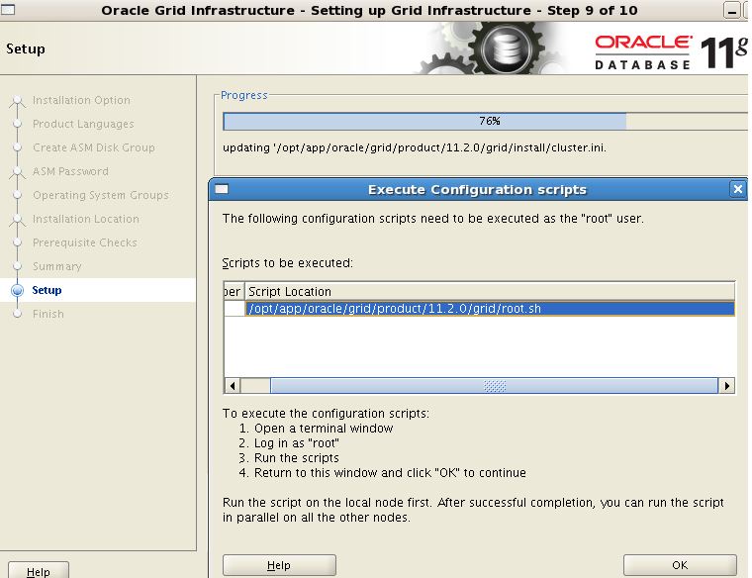The width and height of the screenshot is (752, 578).
Task: Click the main installer Help button
Action: pos(39,571)
